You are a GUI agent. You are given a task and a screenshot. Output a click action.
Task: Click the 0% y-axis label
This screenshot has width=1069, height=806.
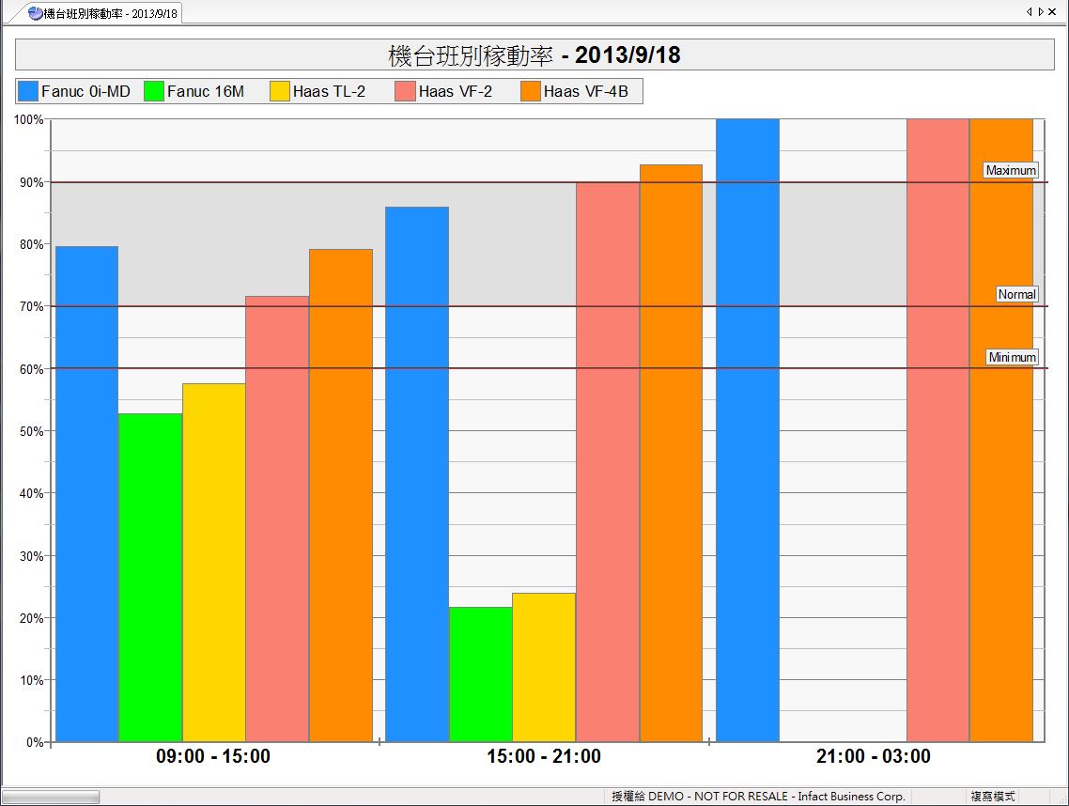[x=35, y=742]
